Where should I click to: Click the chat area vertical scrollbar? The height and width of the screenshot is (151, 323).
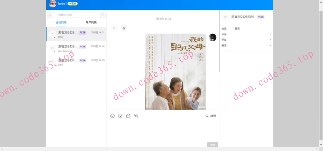tap(219, 41)
